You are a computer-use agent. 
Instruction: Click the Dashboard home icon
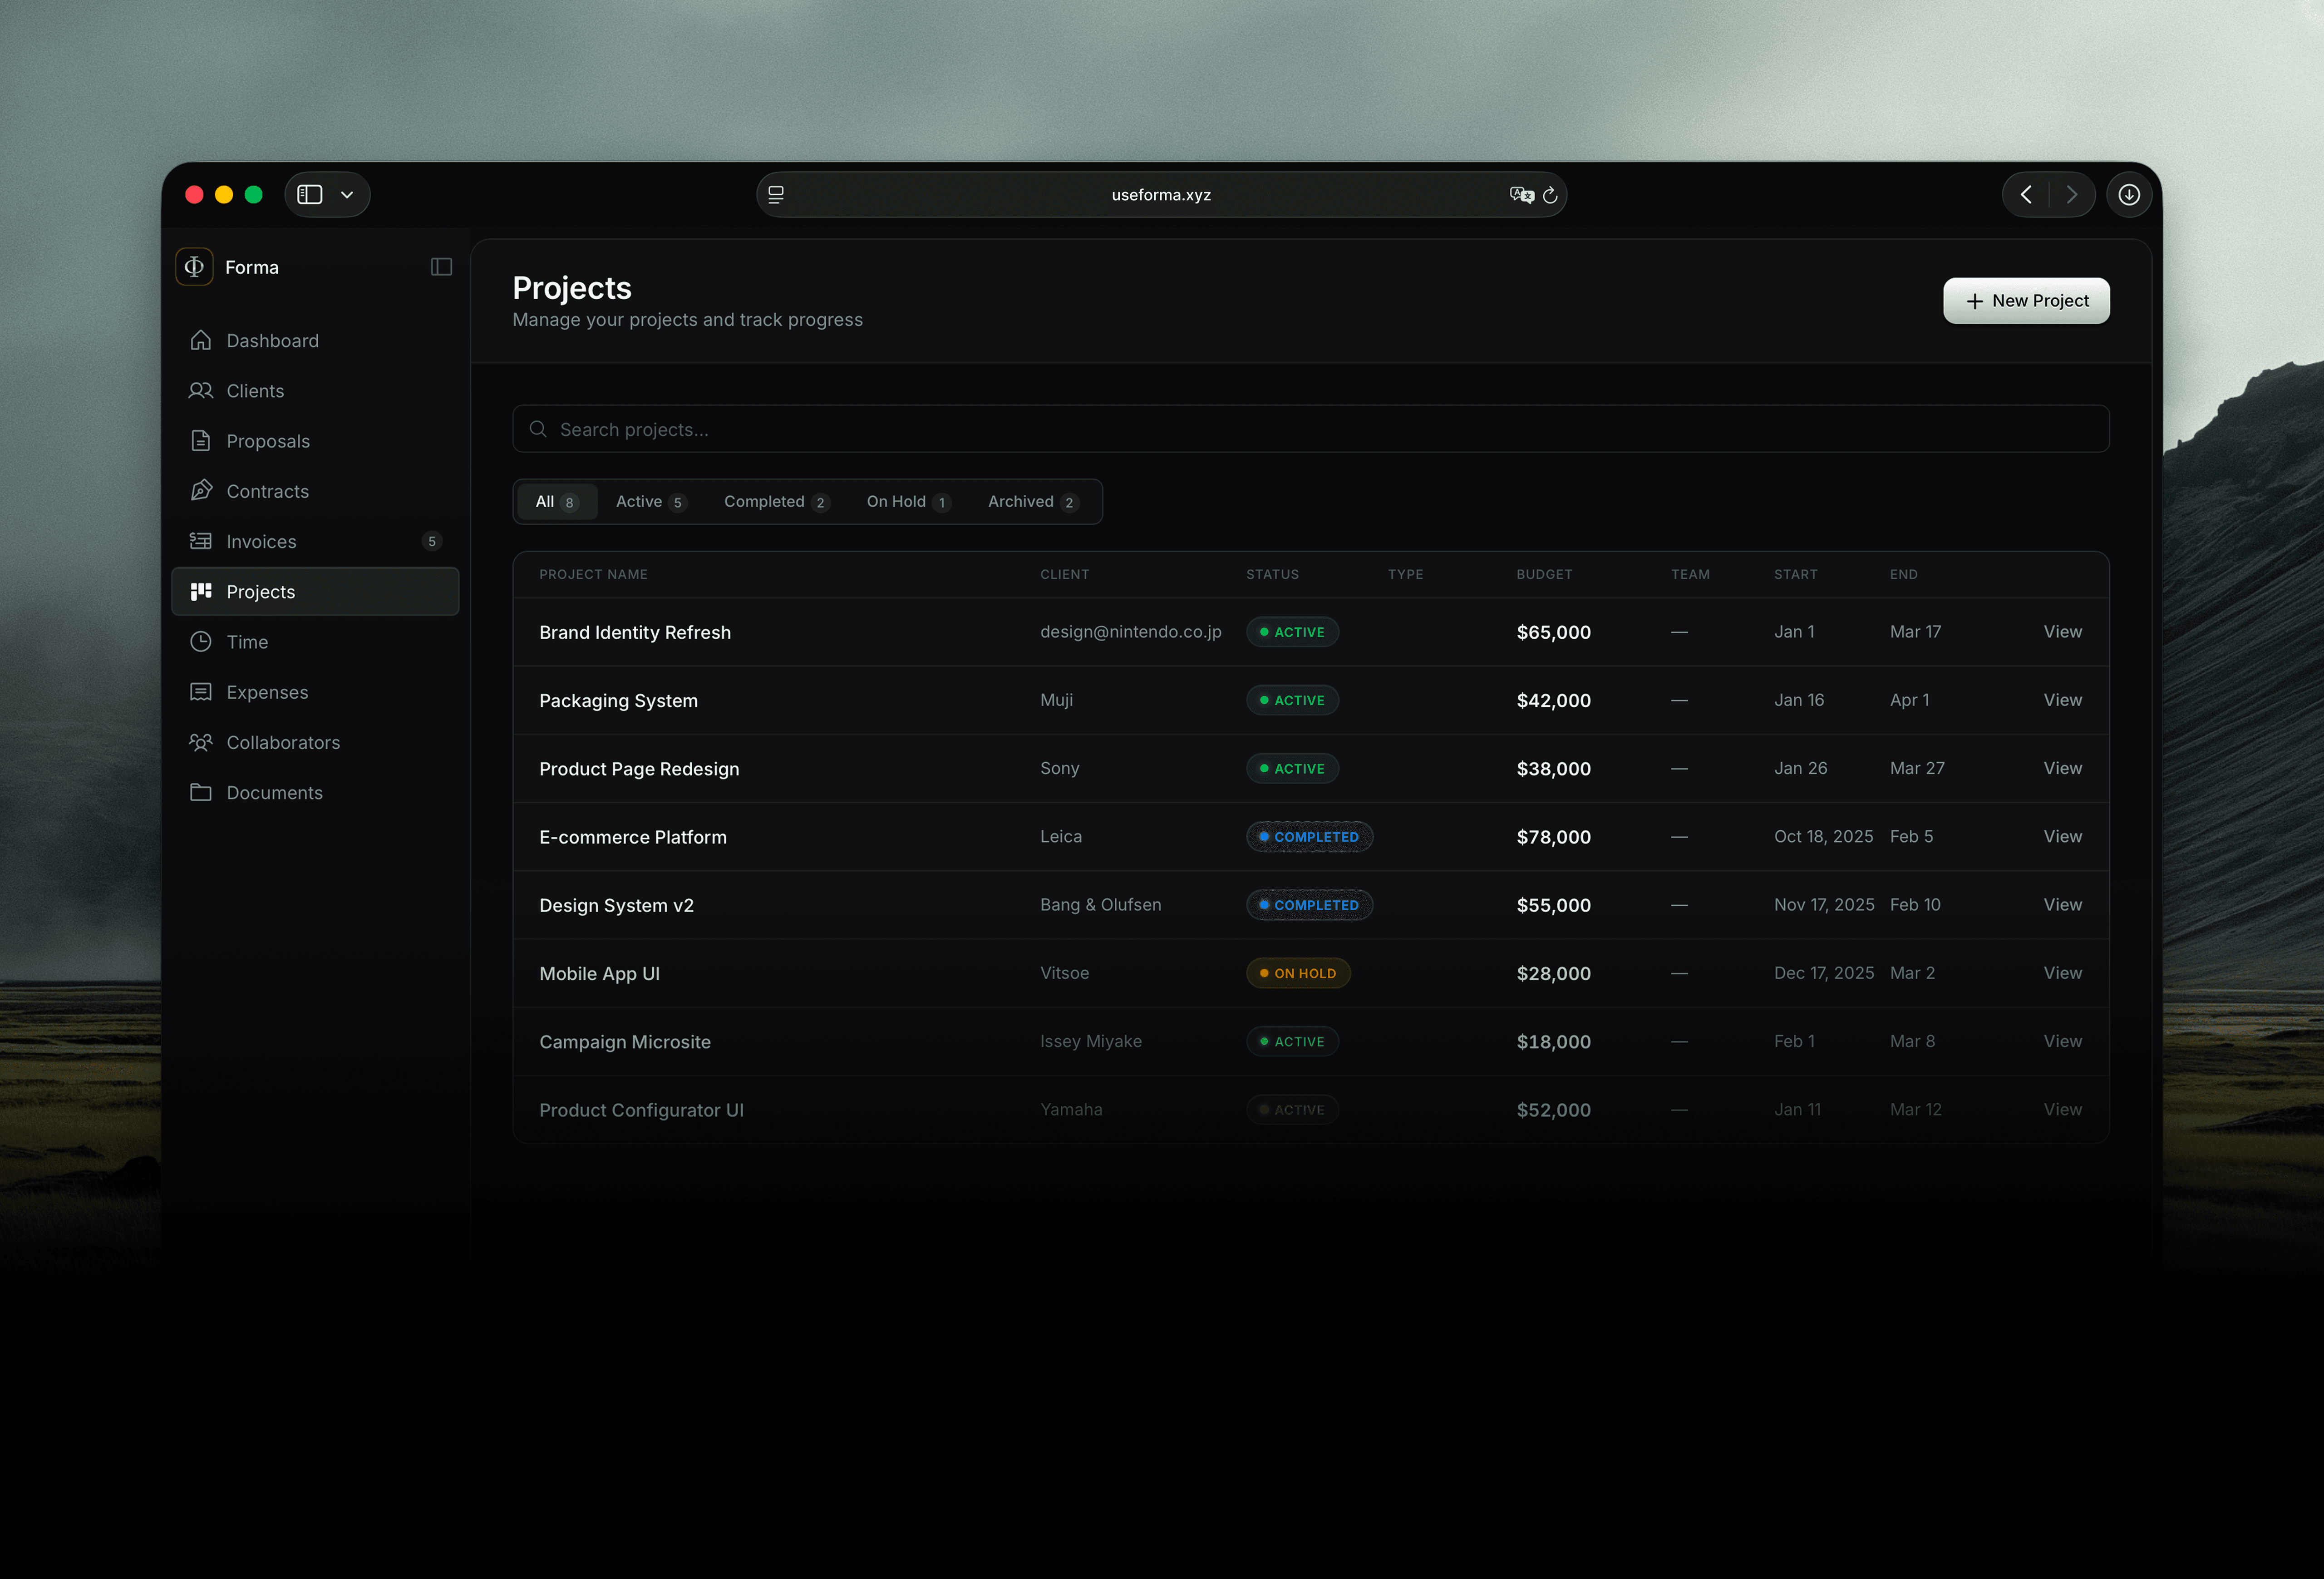coord(201,340)
